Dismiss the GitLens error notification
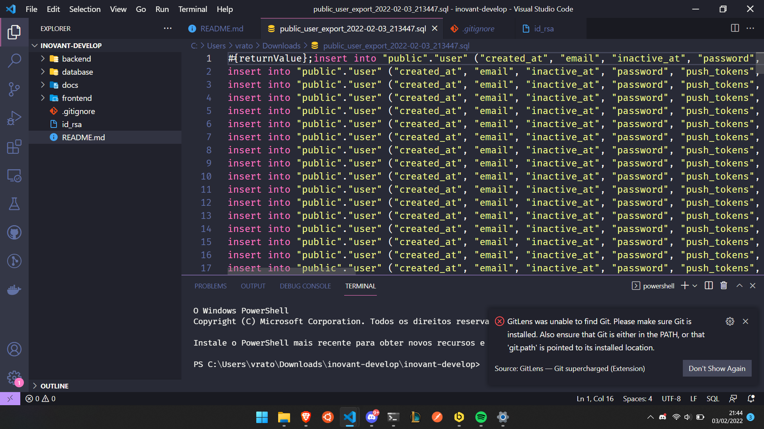This screenshot has height=429, width=764. (x=745, y=321)
